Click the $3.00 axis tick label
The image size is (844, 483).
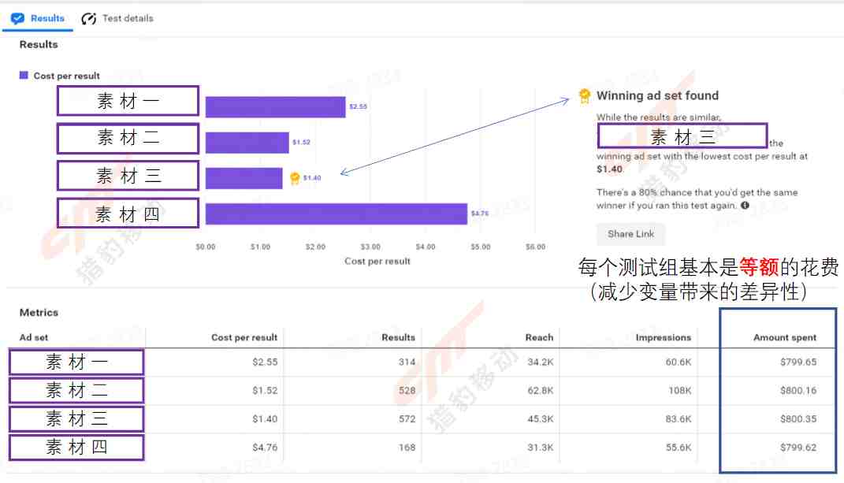(370, 247)
